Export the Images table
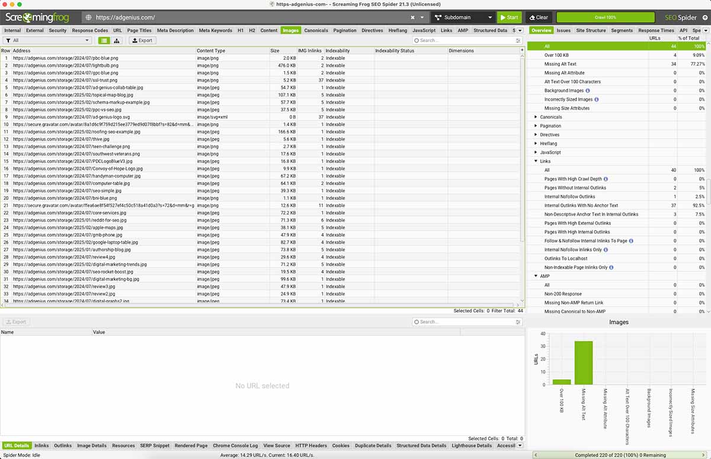Image resolution: width=711 pixels, height=459 pixels. point(142,40)
